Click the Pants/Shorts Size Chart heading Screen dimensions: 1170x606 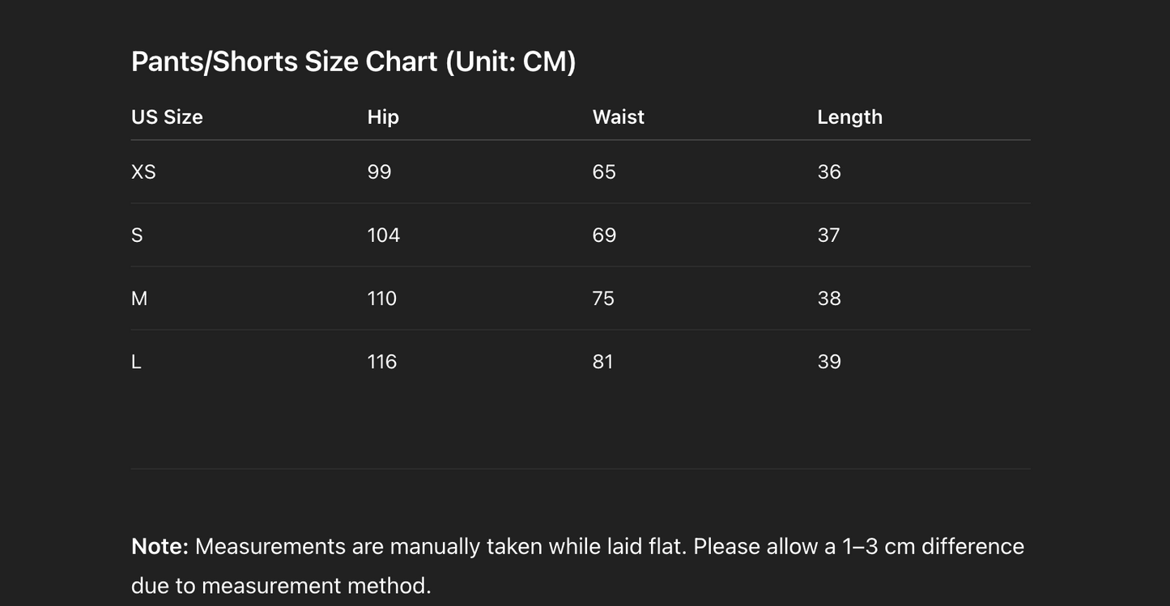click(353, 61)
